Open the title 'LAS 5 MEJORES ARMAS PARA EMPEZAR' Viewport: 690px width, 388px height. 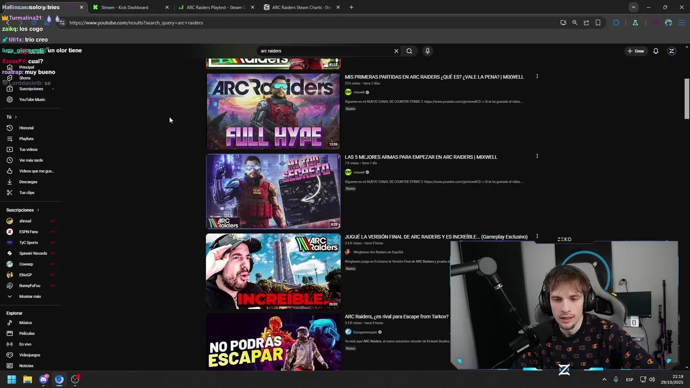pos(421,157)
